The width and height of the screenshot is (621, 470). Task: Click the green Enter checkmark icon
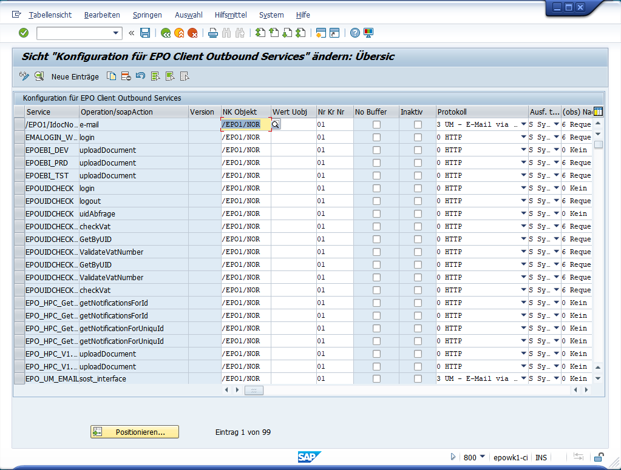tap(24, 33)
